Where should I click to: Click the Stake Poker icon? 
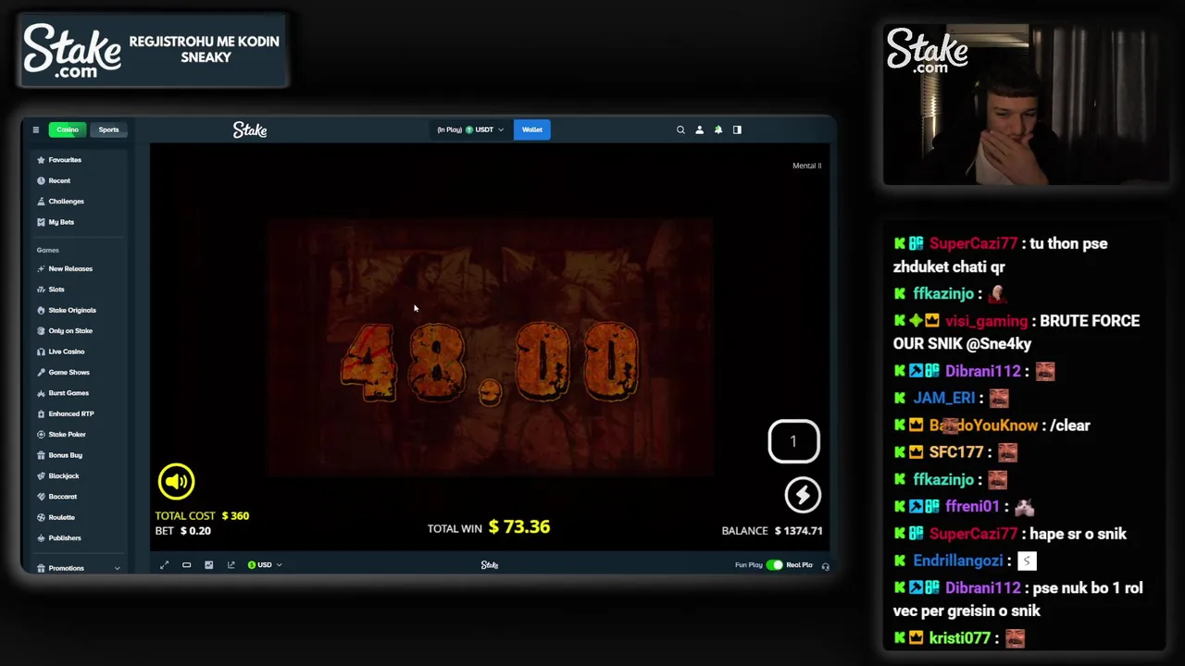click(x=41, y=434)
